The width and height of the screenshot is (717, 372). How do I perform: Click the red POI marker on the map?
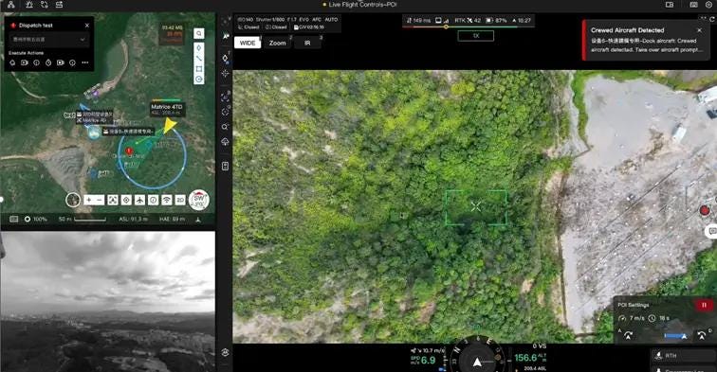[x=129, y=151]
